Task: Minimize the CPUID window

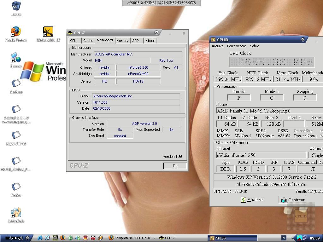Action: pyautogui.click(x=317, y=41)
